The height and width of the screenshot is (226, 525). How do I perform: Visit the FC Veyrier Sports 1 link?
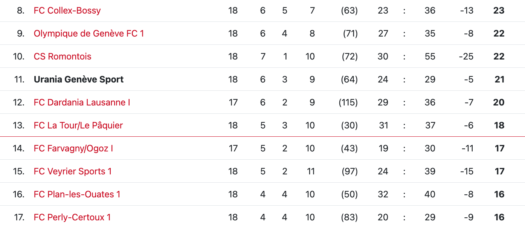coord(73,171)
